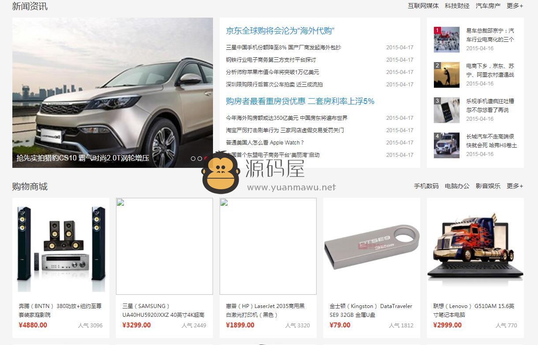Viewport: 538px width, 345px height.
Task: Click the 猎豹CS10 car slideshow image
Action: point(112,93)
